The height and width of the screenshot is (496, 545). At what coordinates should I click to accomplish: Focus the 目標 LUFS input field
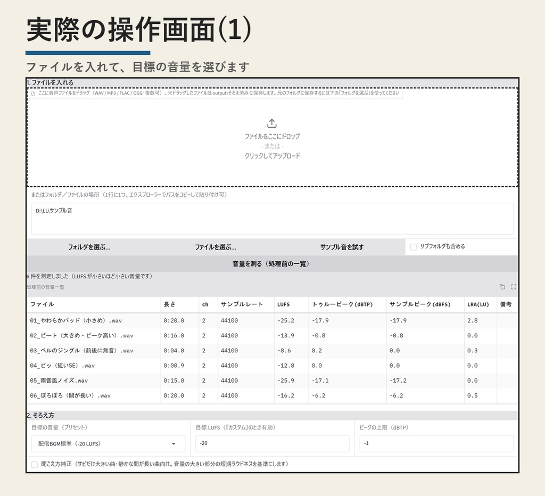click(x=272, y=443)
